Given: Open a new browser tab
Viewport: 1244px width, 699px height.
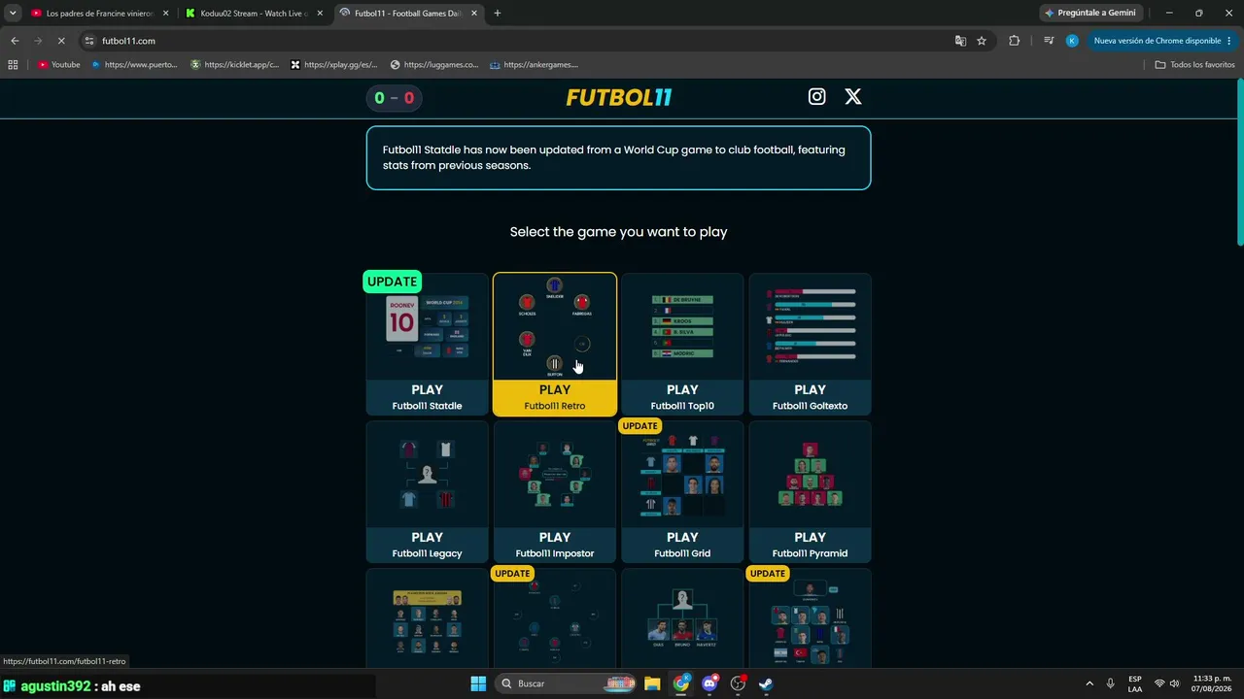Looking at the screenshot, I should point(498,14).
